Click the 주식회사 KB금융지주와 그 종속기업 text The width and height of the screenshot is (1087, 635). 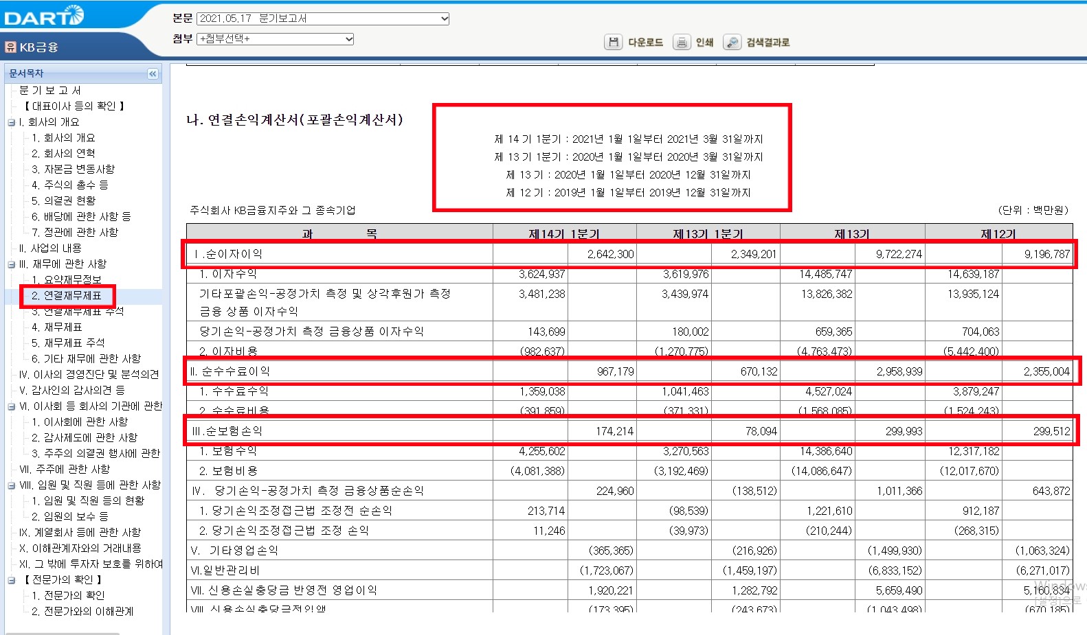point(273,210)
